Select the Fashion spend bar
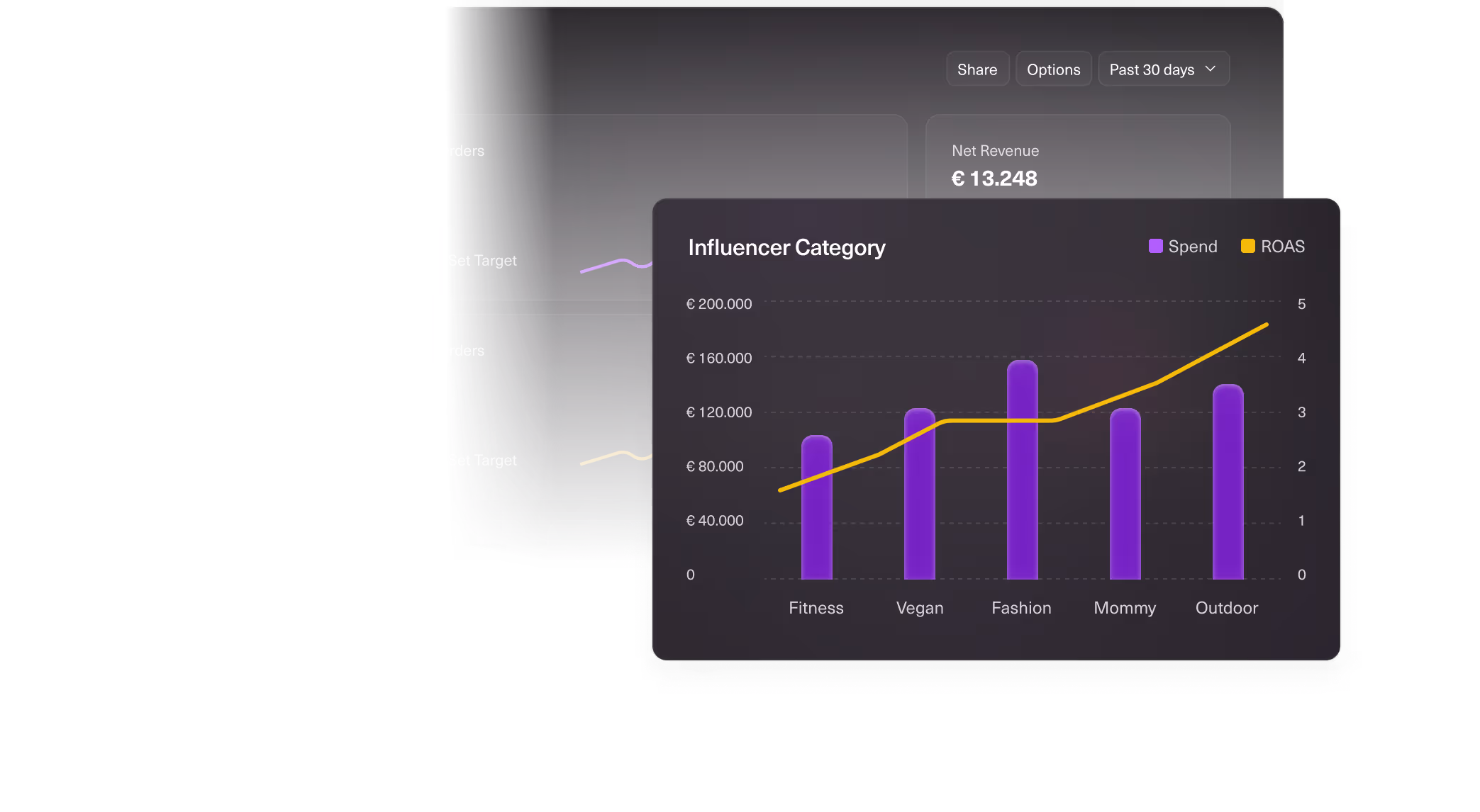Screen dimensions: 1480x812 pyautogui.click(x=1022, y=468)
